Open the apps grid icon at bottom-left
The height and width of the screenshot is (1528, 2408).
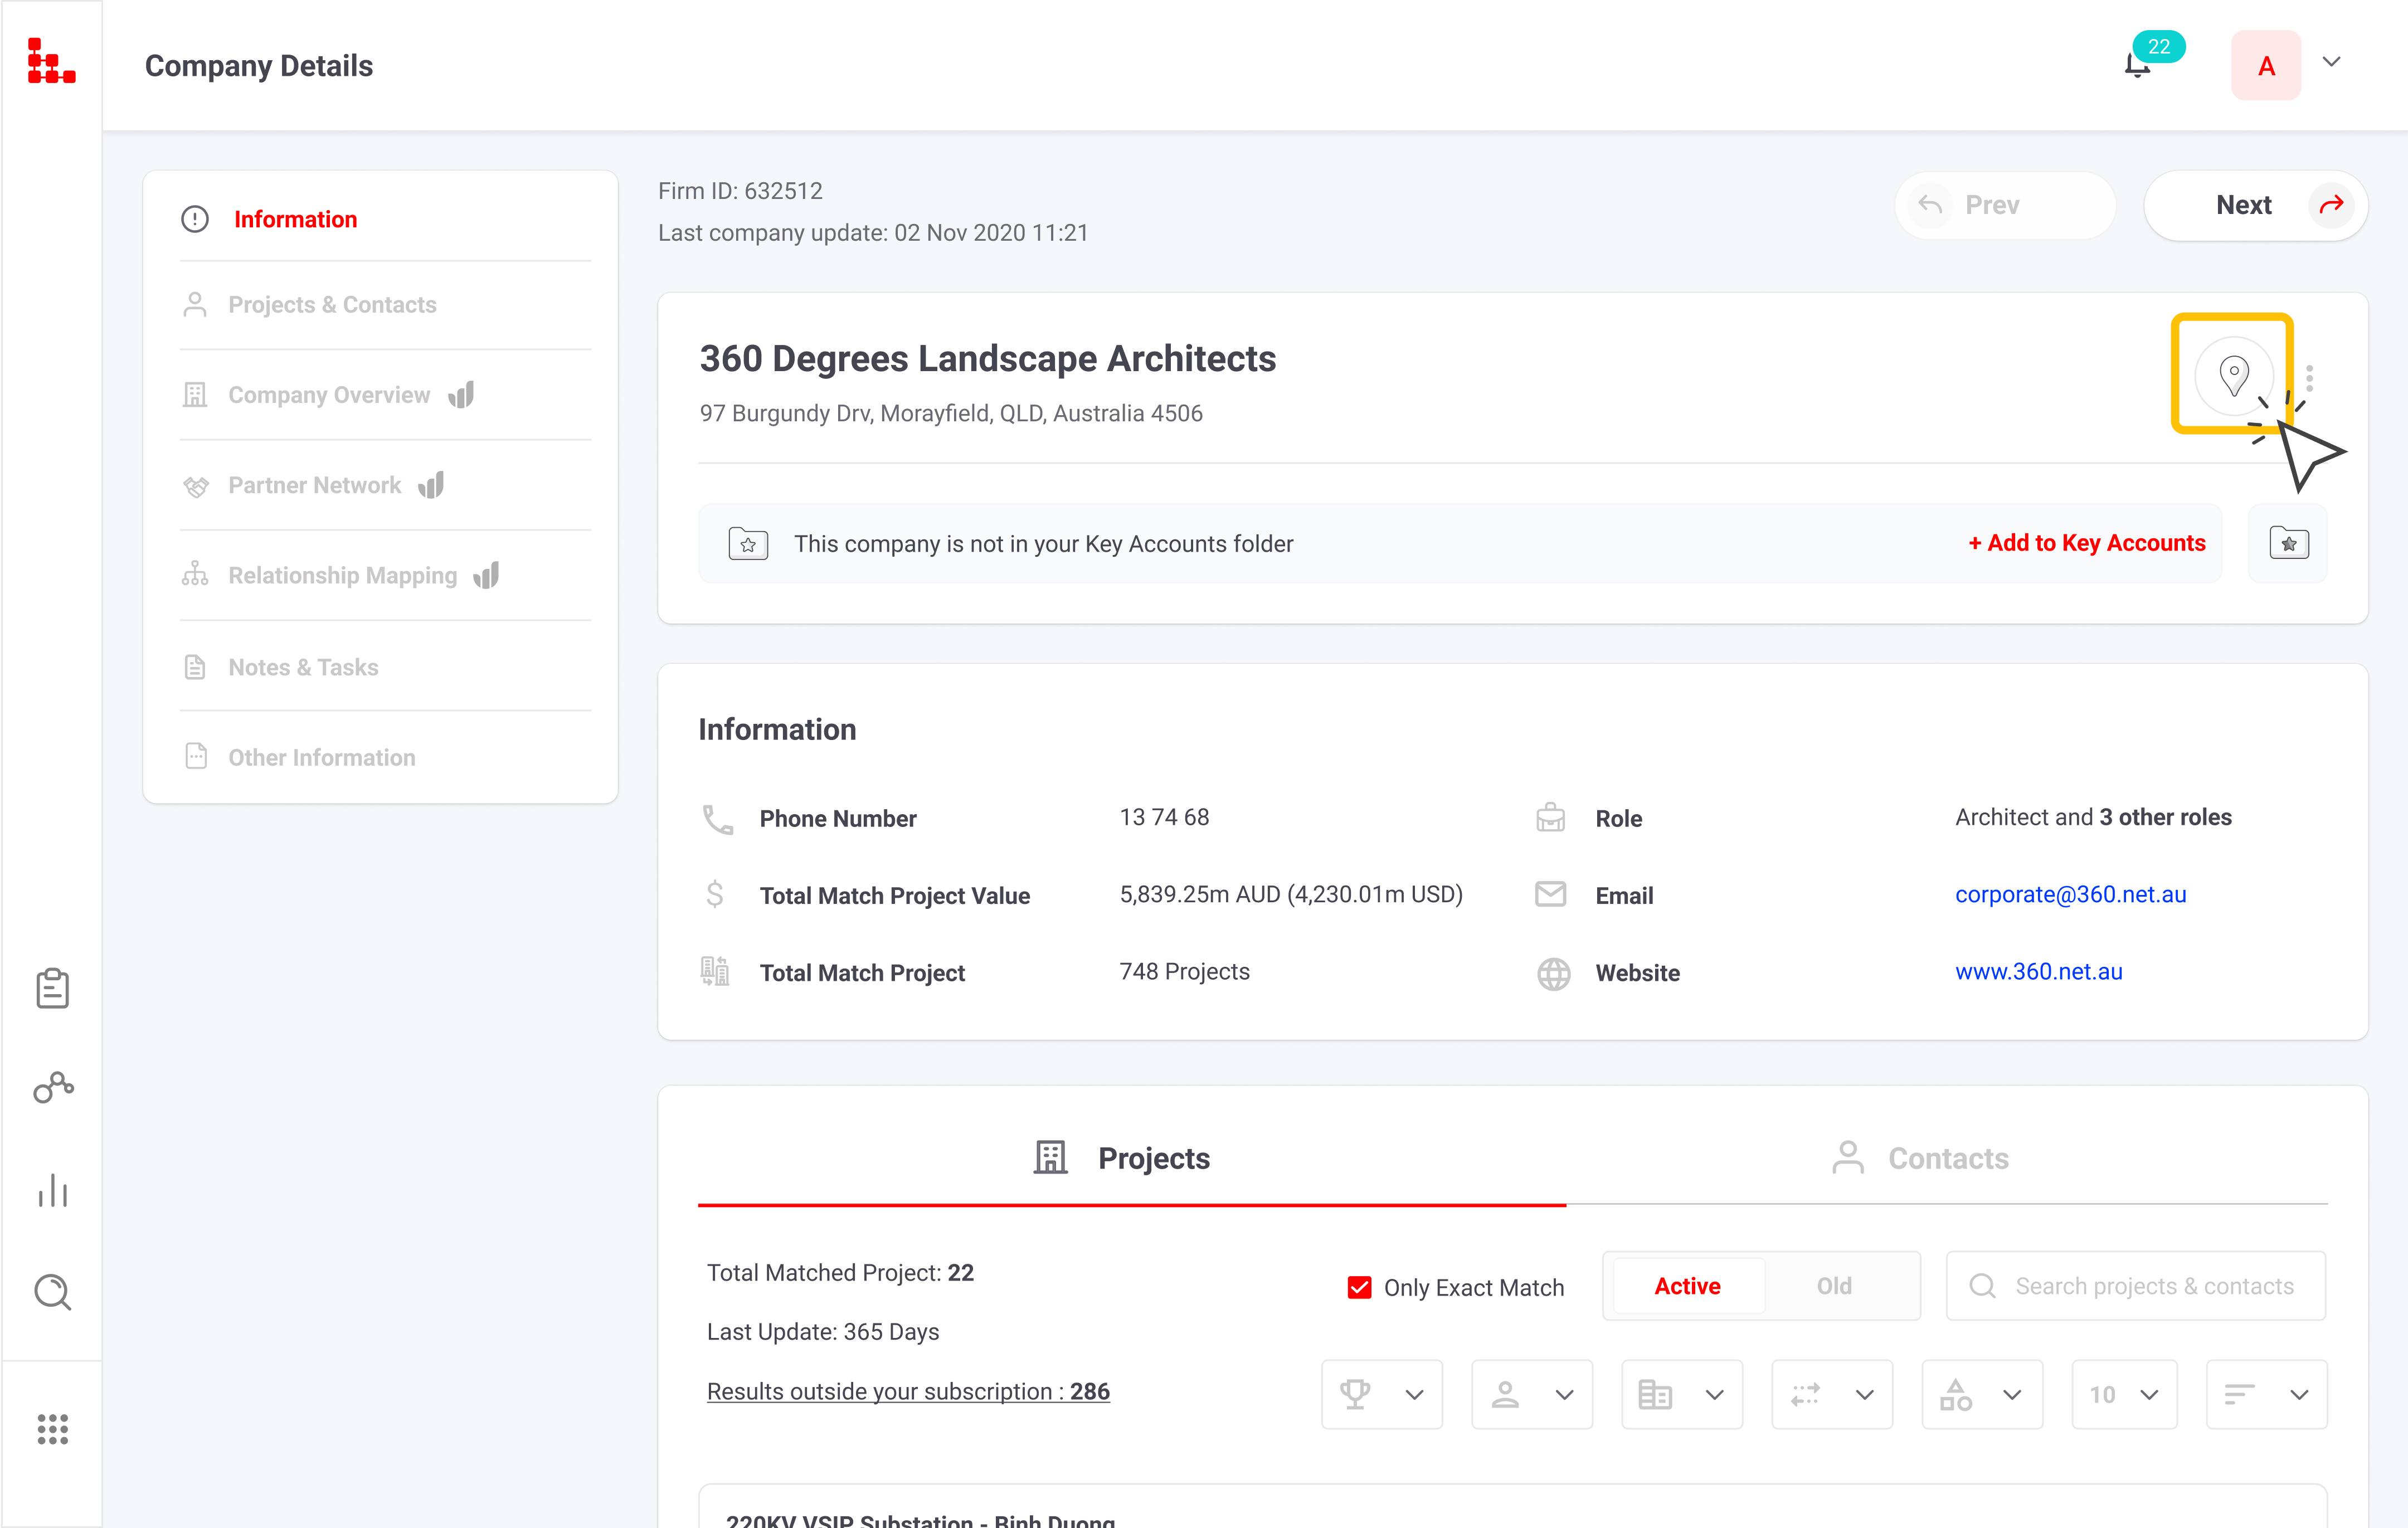[52, 1429]
